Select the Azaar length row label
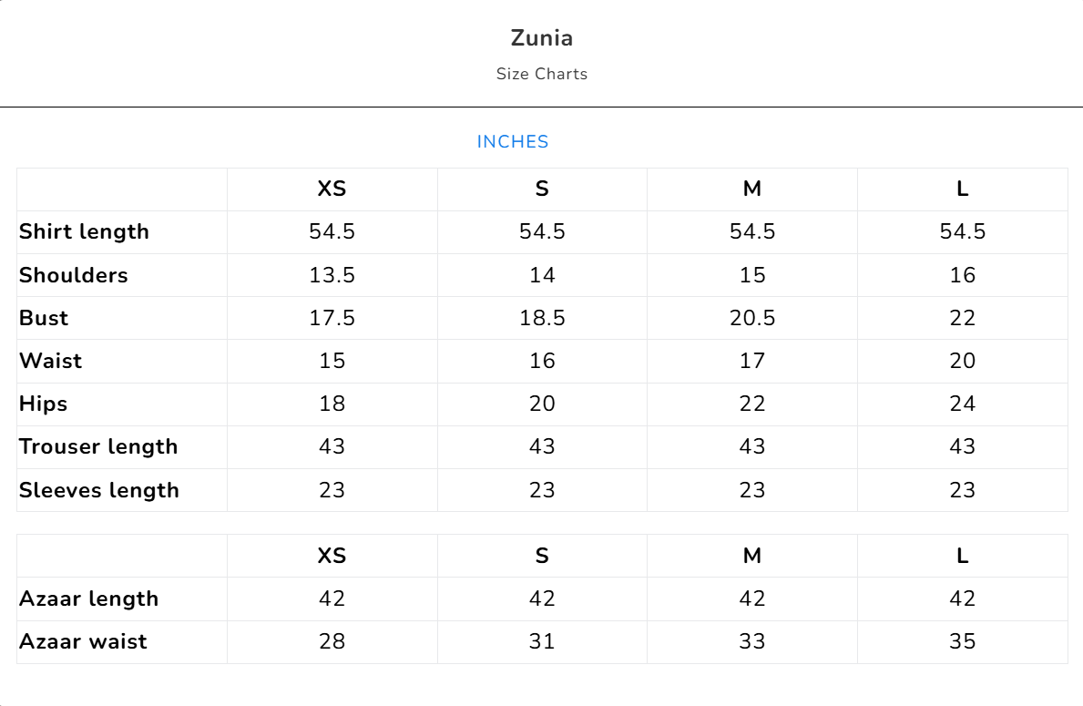 (x=89, y=599)
